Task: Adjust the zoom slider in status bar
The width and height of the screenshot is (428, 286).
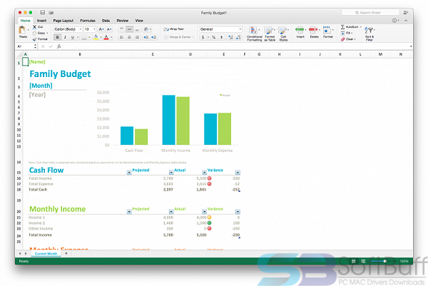Action: (384, 261)
